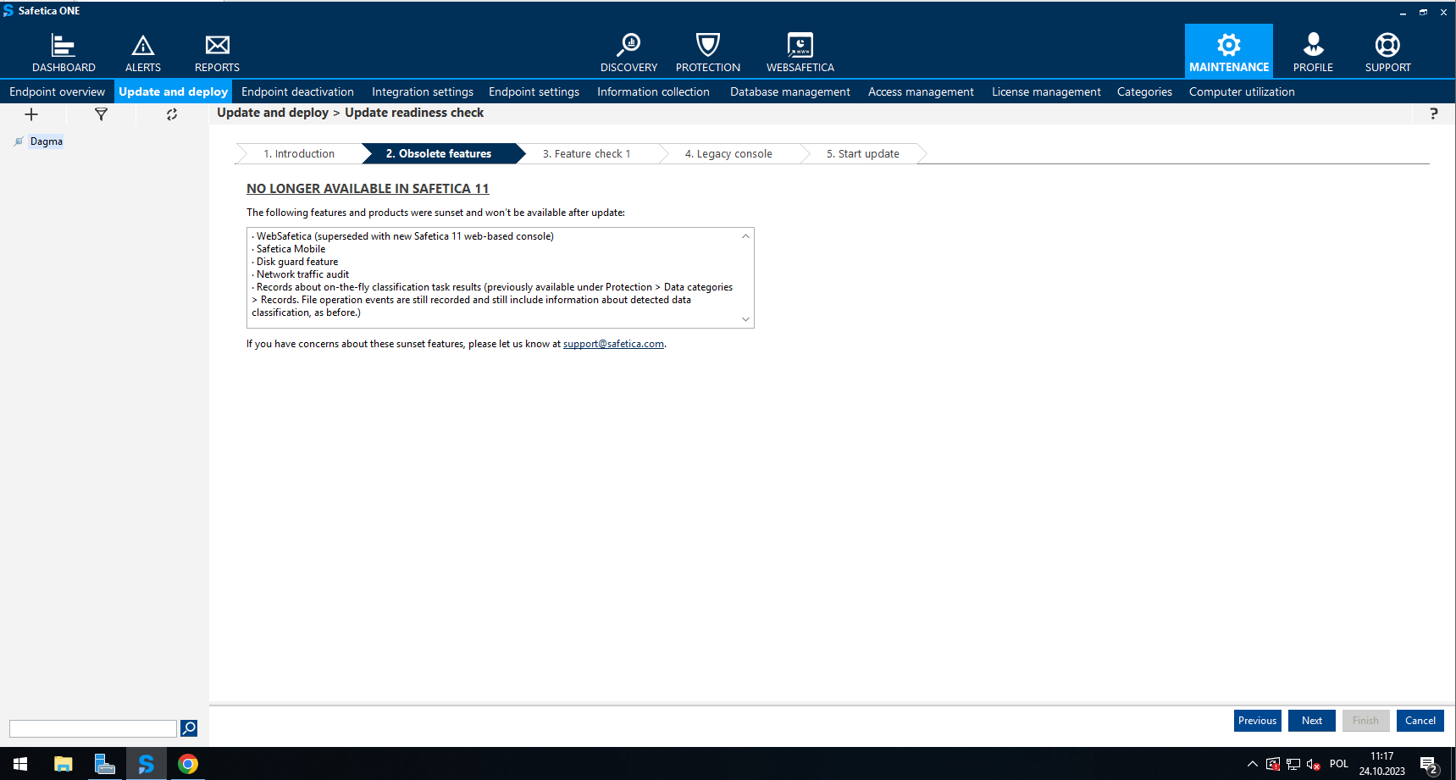Open the Protection module

tap(707, 53)
